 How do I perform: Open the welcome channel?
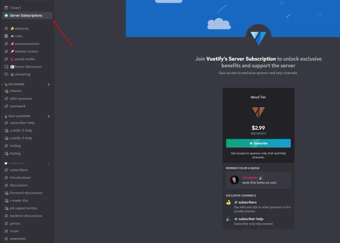coord(27,28)
